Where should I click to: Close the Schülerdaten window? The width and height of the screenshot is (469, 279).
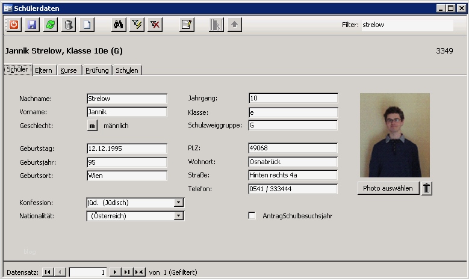462,8
